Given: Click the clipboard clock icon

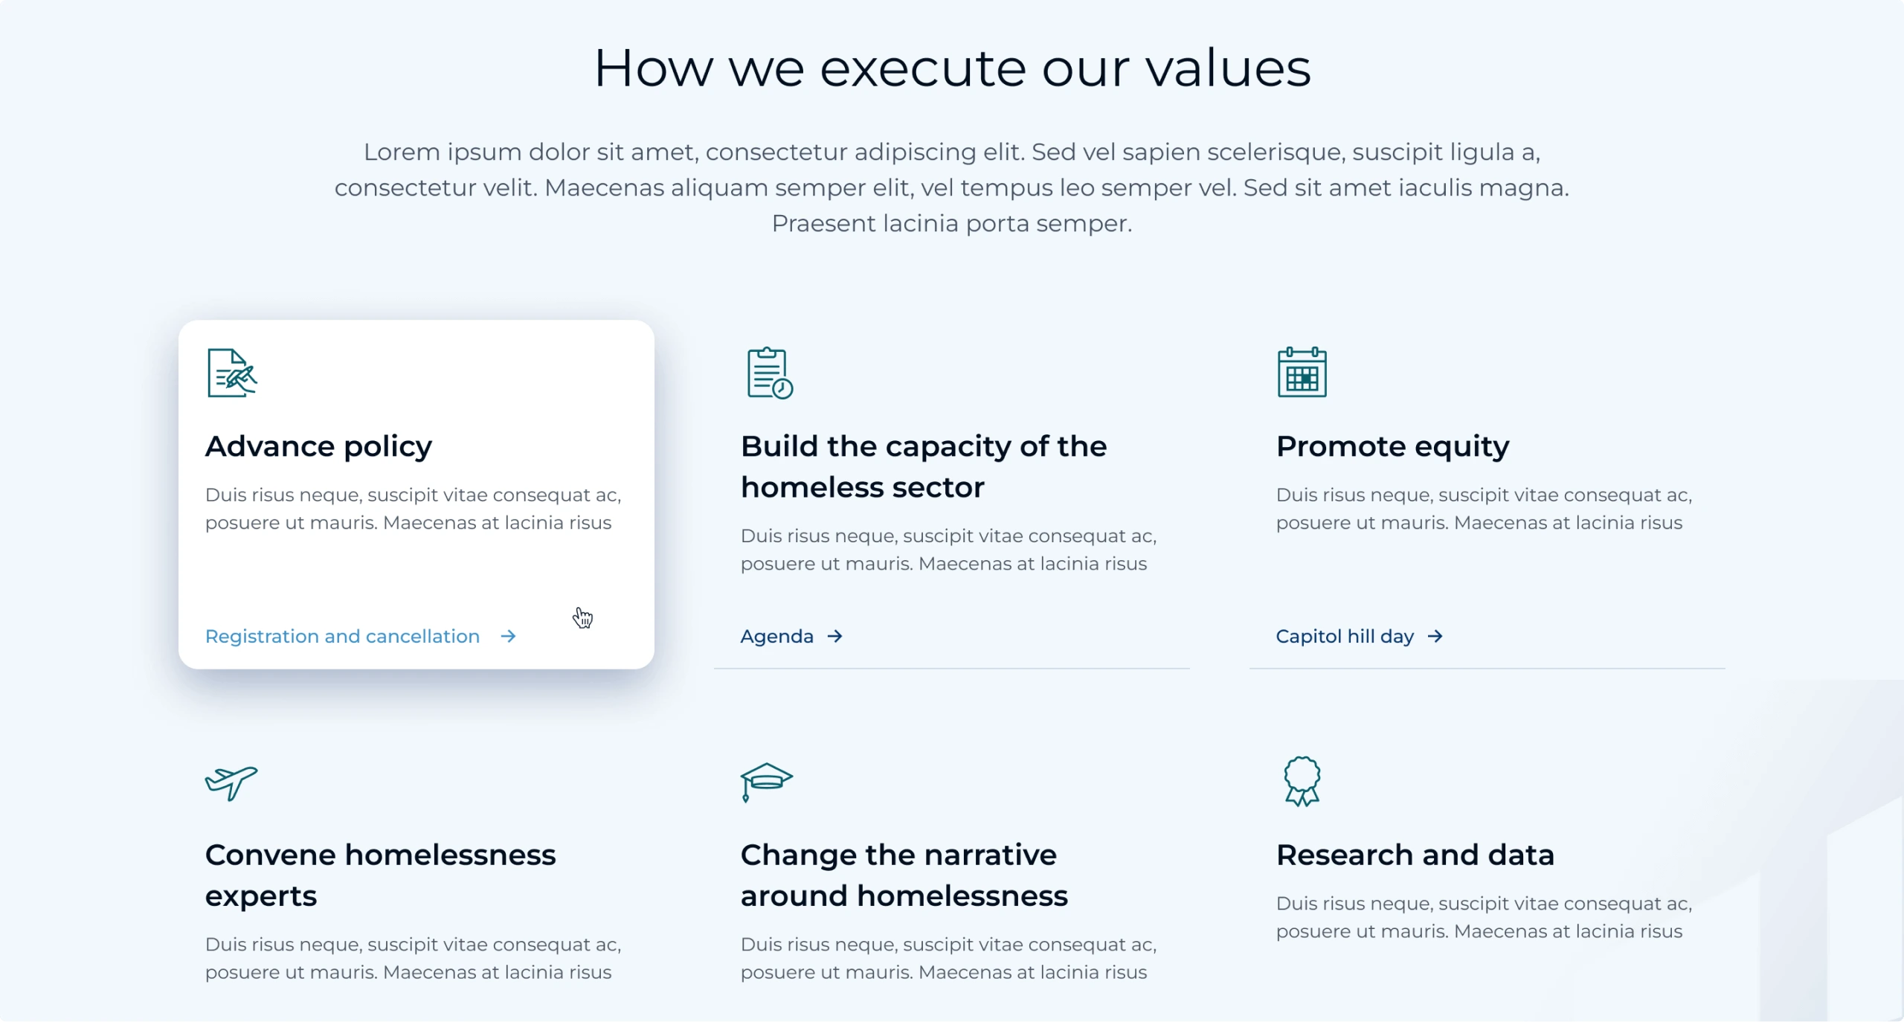Looking at the screenshot, I should [770, 373].
